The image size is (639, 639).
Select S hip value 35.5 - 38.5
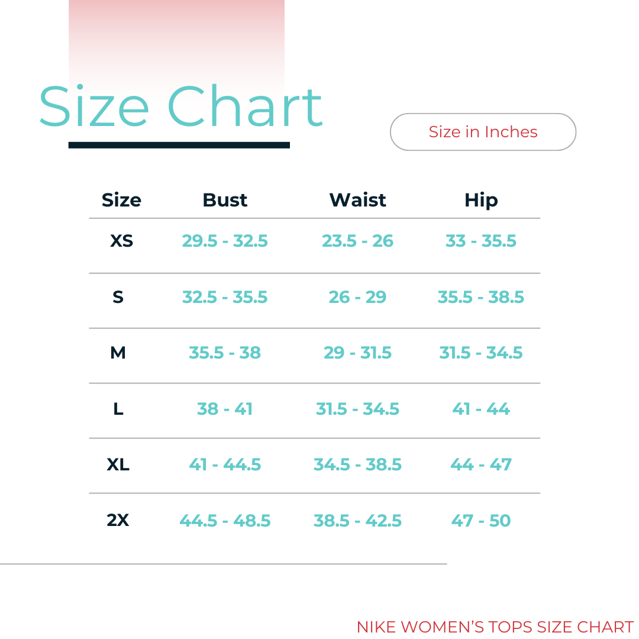point(481,297)
